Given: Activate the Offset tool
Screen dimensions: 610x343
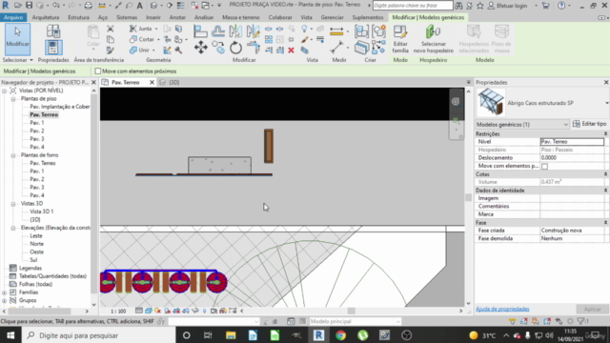Looking at the screenshot, I should pos(218,31).
